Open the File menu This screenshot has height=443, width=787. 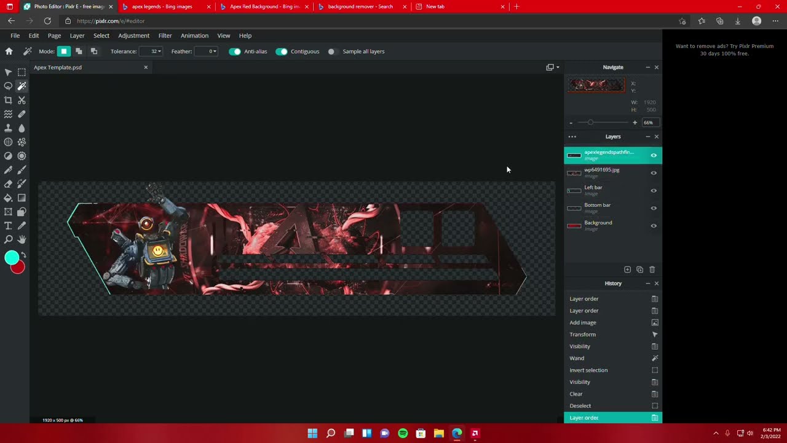15,36
